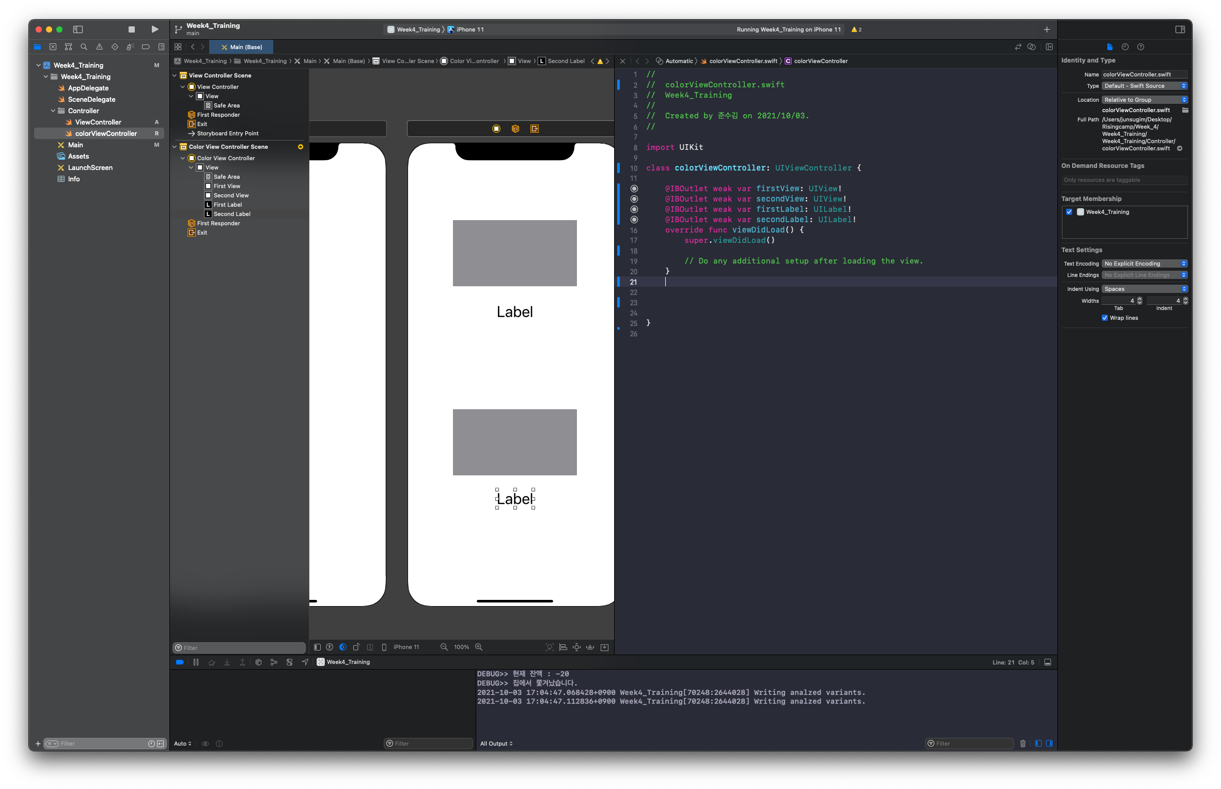Screen dimensions: 1221x789
Task: Click the Library plus button
Action: 1046,29
